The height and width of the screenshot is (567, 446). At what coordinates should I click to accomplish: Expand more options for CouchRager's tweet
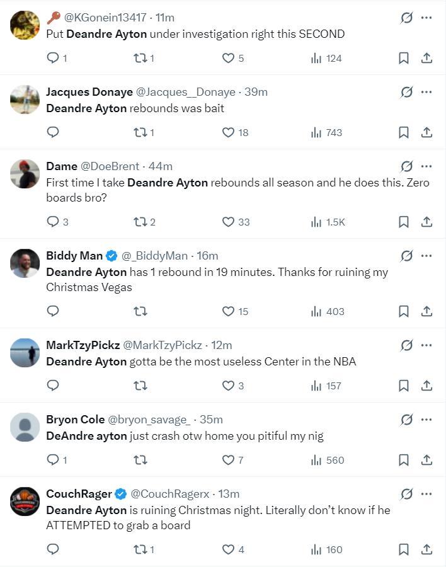pos(426,494)
